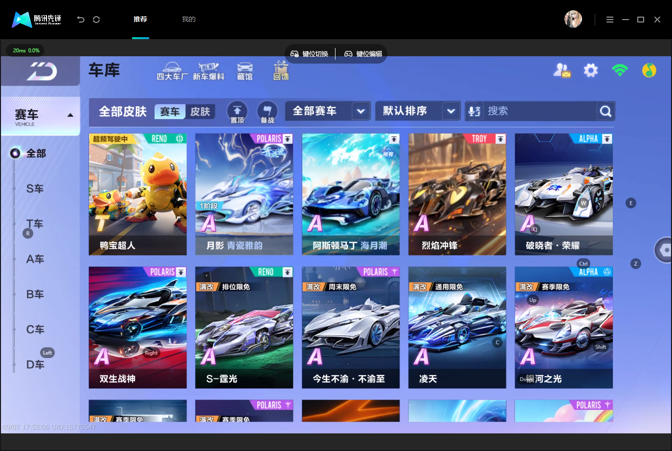Image resolution: width=672 pixels, height=451 pixels.
Task: Select the S-霆光 car card
Action: click(244, 328)
